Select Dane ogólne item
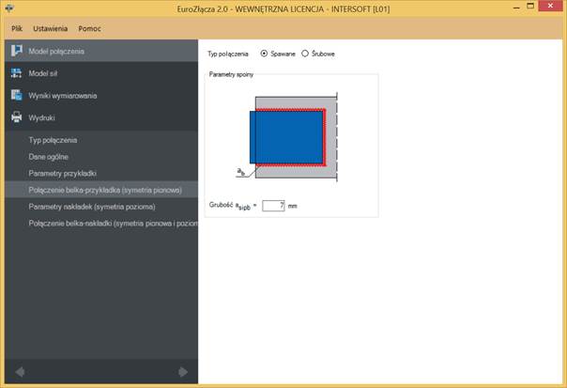 (101, 157)
